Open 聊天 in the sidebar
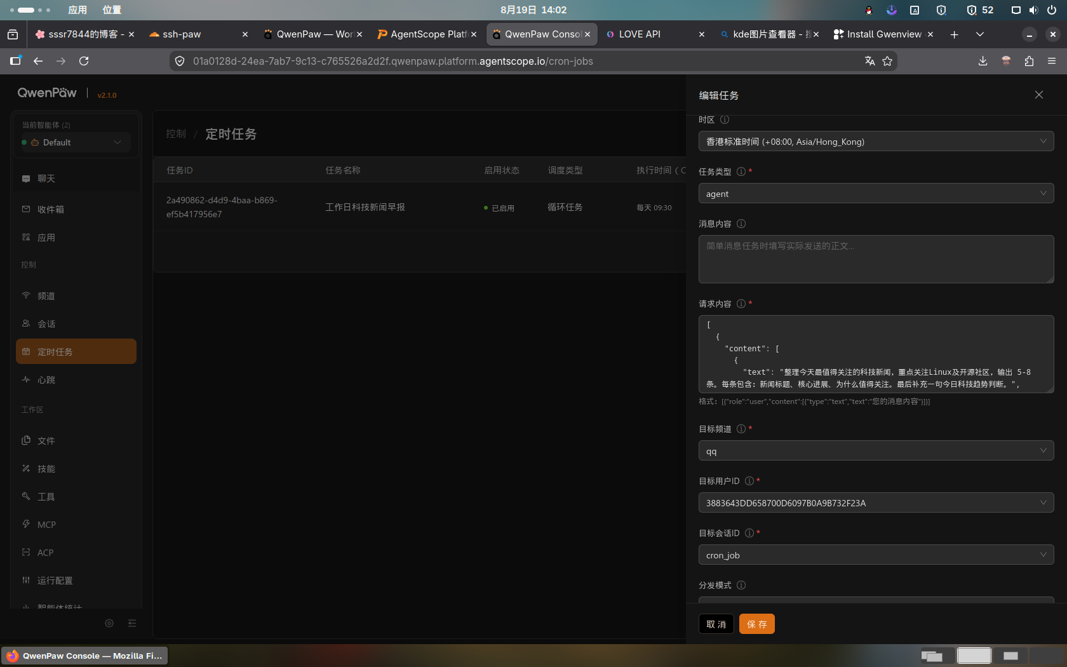This screenshot has height=667, width=1067. point(76,179)
